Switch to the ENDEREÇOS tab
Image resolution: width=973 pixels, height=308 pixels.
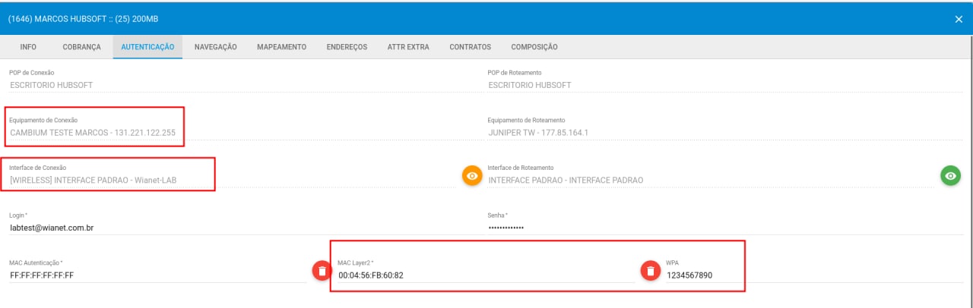click(347, 47)
